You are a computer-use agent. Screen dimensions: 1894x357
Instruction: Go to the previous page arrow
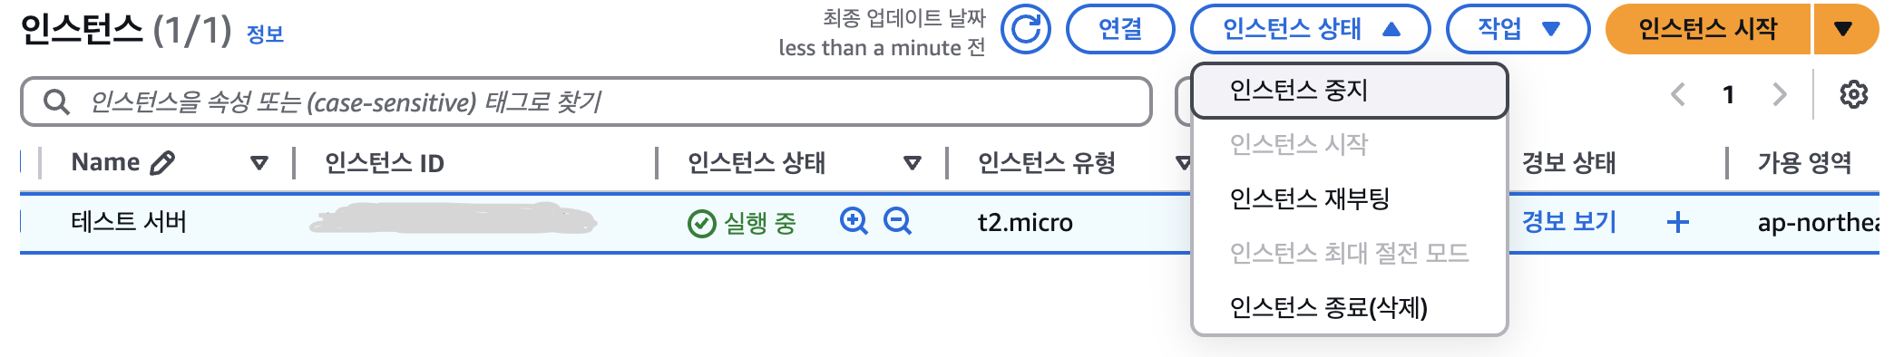(x=1678, y=94)
